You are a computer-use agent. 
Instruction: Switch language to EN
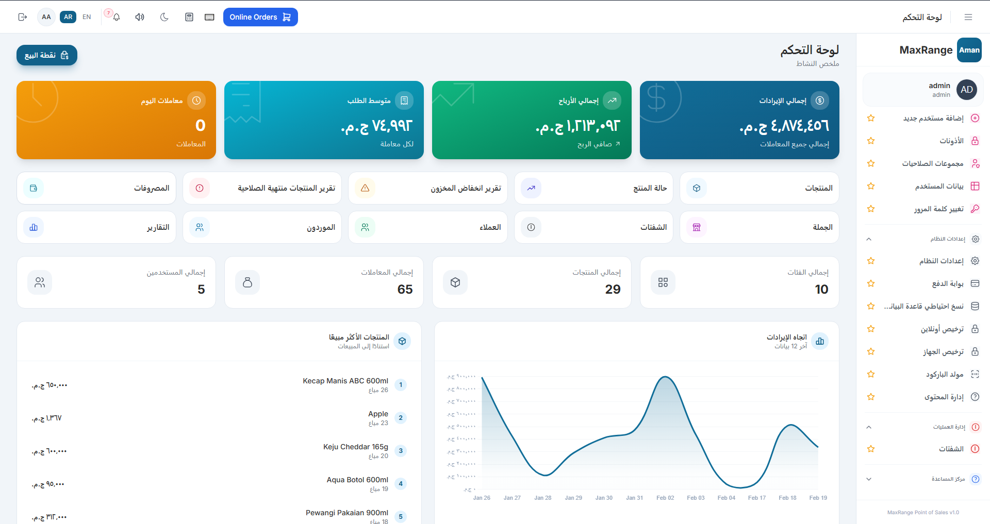[x=87, y=17]
